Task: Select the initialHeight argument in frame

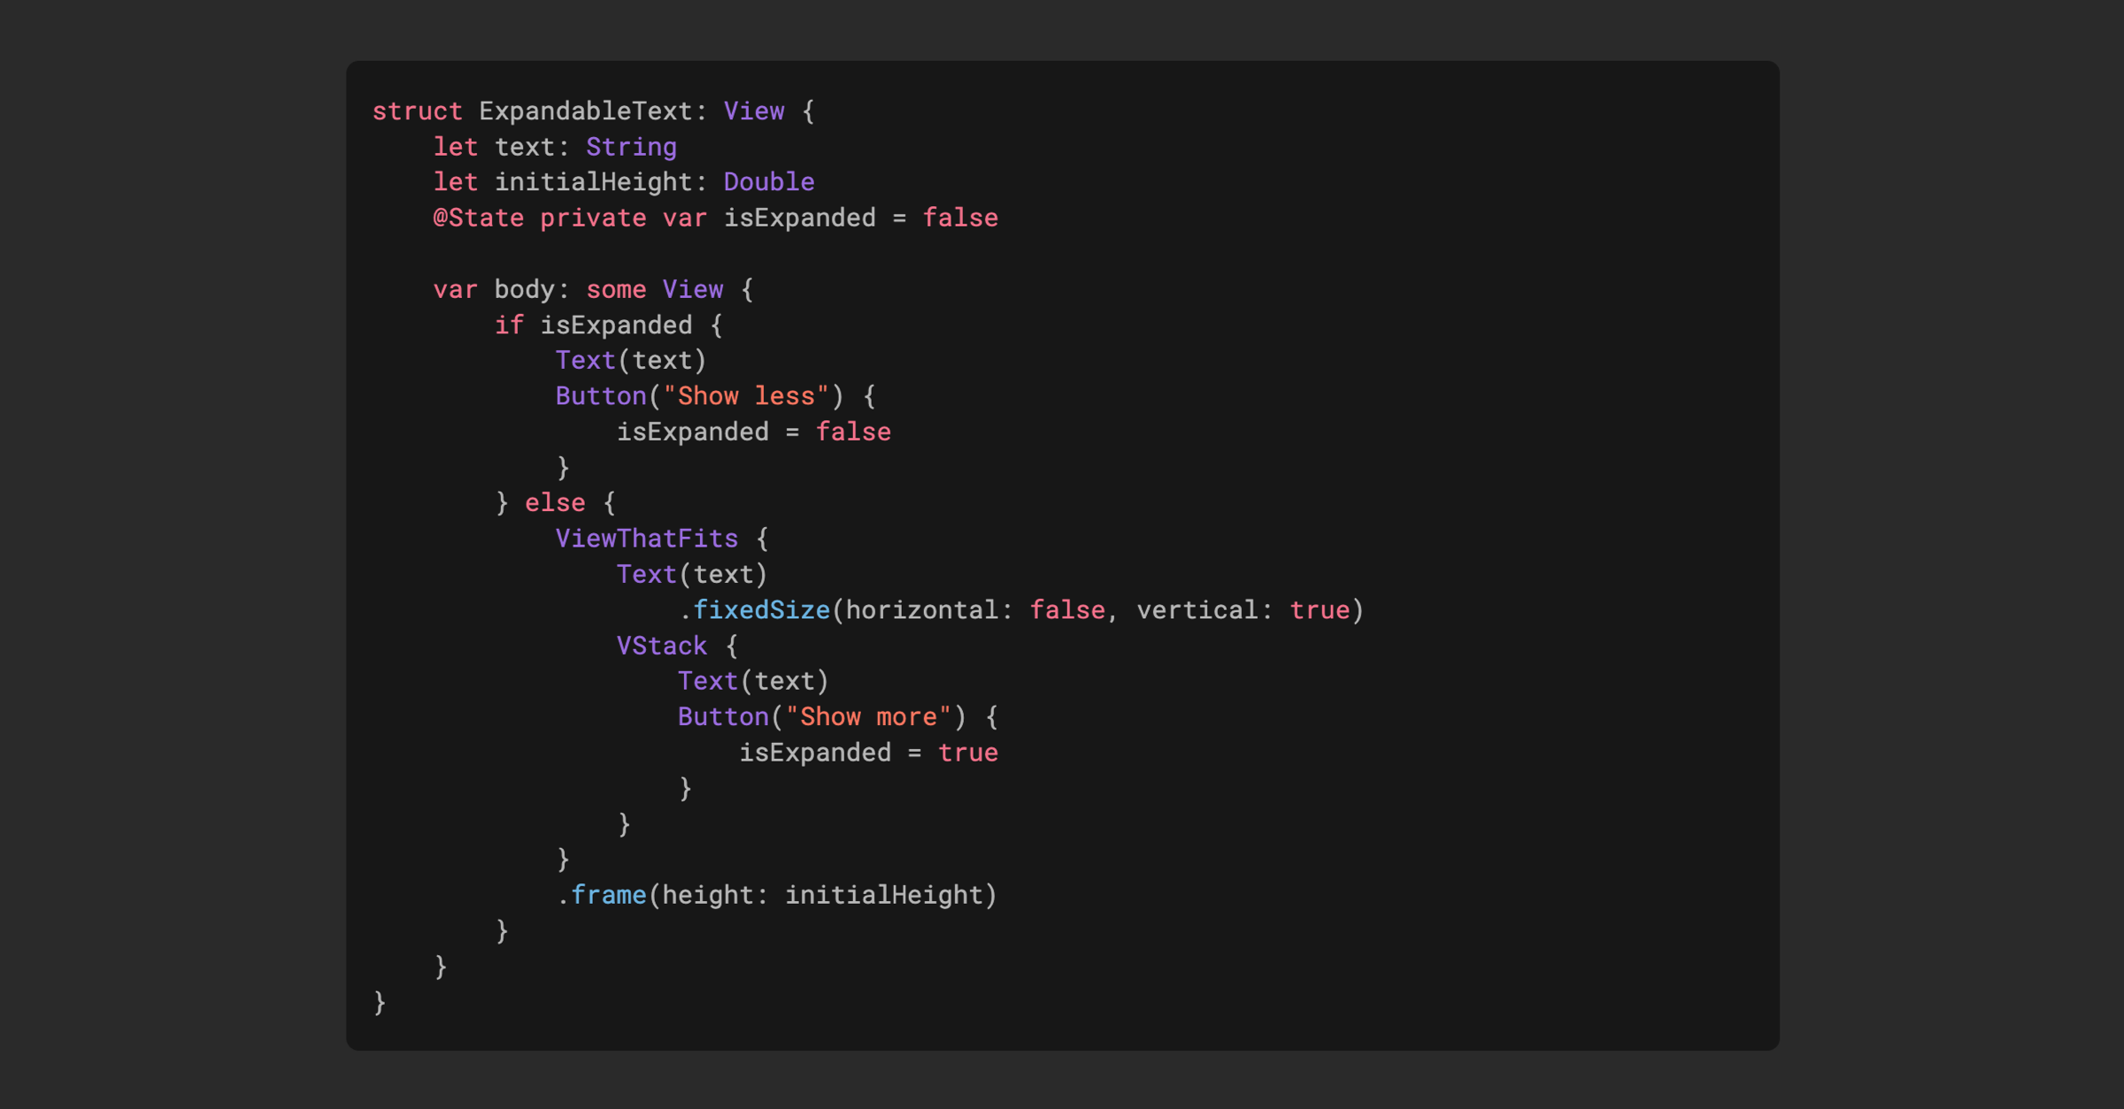Action: pyautogui.click(x=888, y=894)
